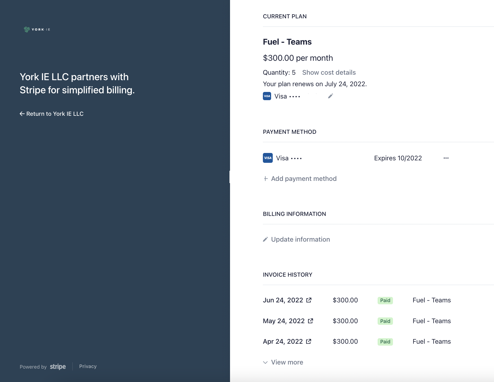The image size is (494, 382).
Task: Click the plus icon for Add payment method
Action: 266,179
